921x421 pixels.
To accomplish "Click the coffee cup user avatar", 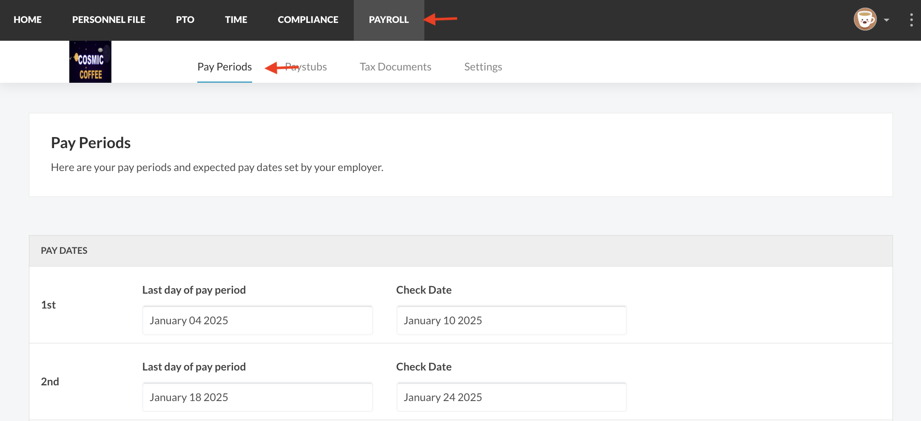I will [x=865, y=20].
